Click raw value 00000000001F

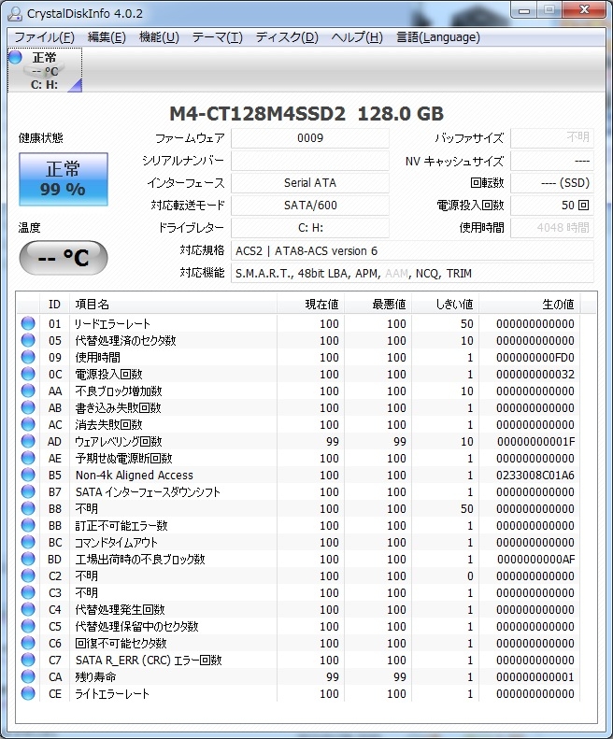coord(535,442)
